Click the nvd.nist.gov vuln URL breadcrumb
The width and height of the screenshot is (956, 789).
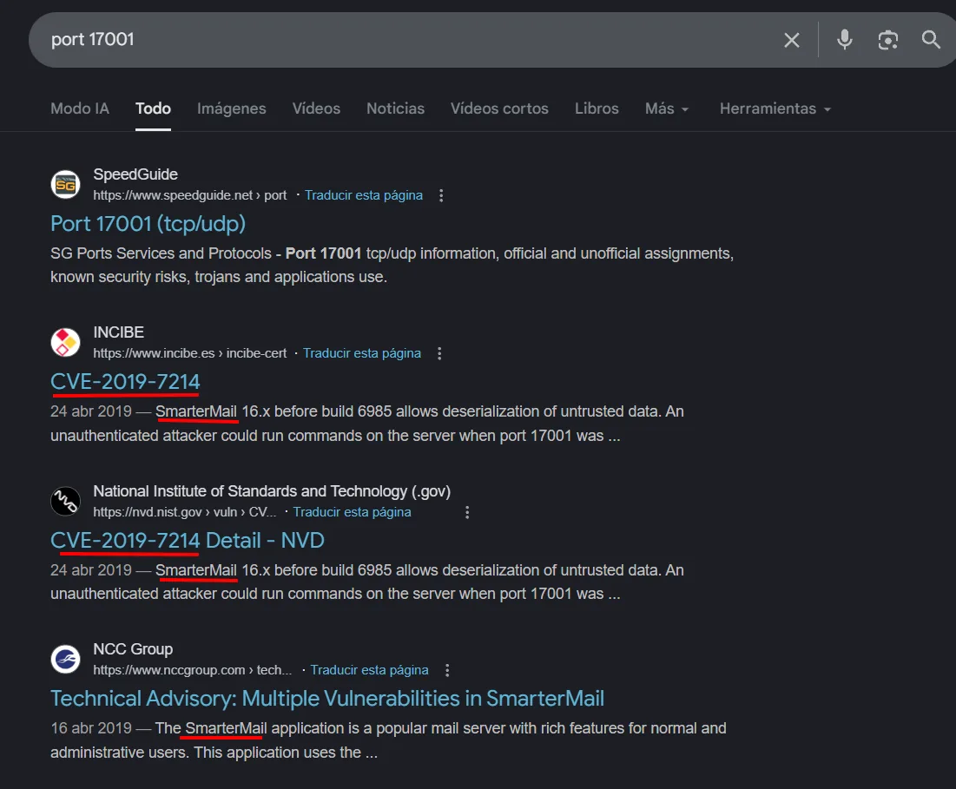pyautogui.click(x=184, y=512)
